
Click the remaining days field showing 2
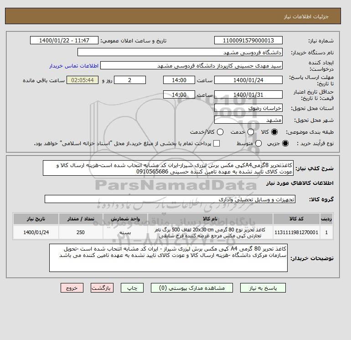pyautogui.click(x=130, y=80)
